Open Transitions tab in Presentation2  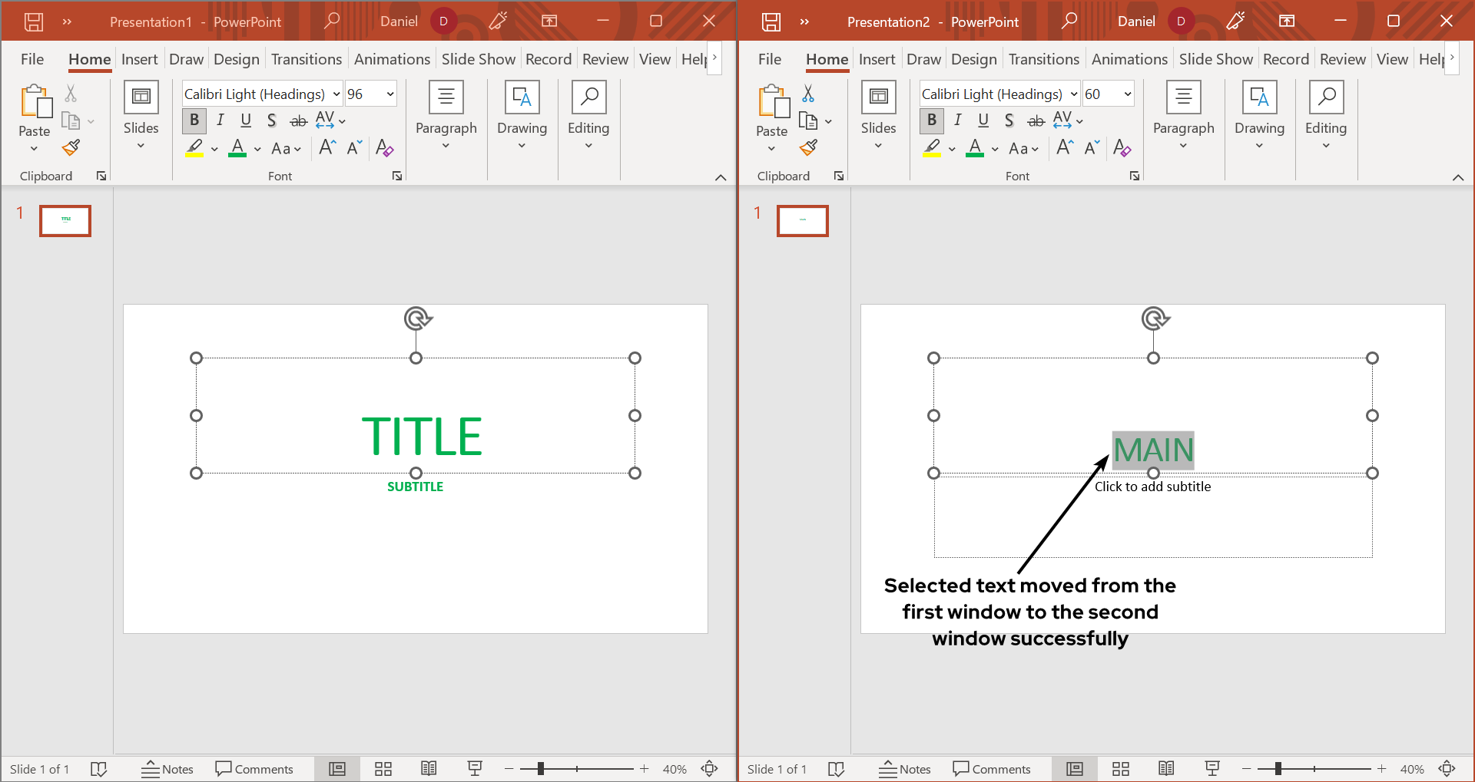1043,59
